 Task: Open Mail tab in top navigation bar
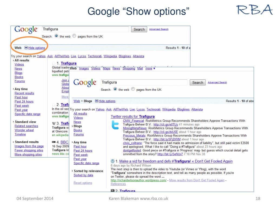coord(140,69)
